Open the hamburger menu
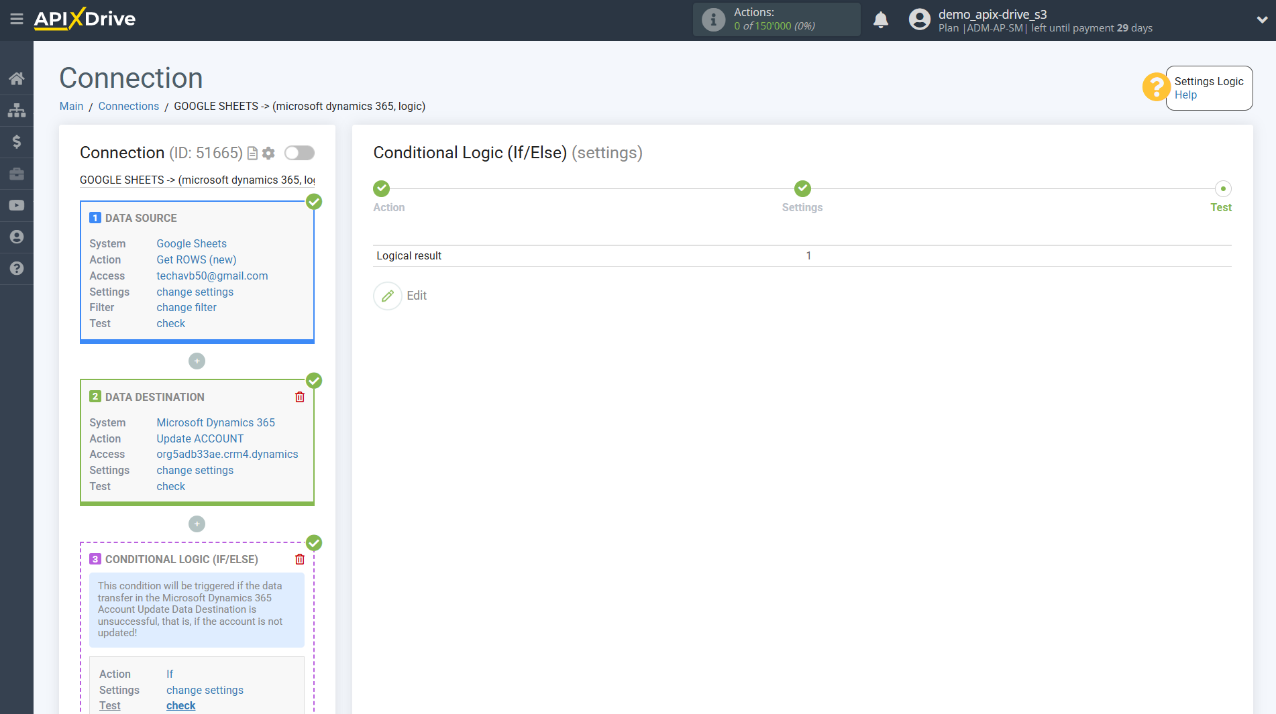This screenshot has height=714, width=1276. (x=17, y=19)
